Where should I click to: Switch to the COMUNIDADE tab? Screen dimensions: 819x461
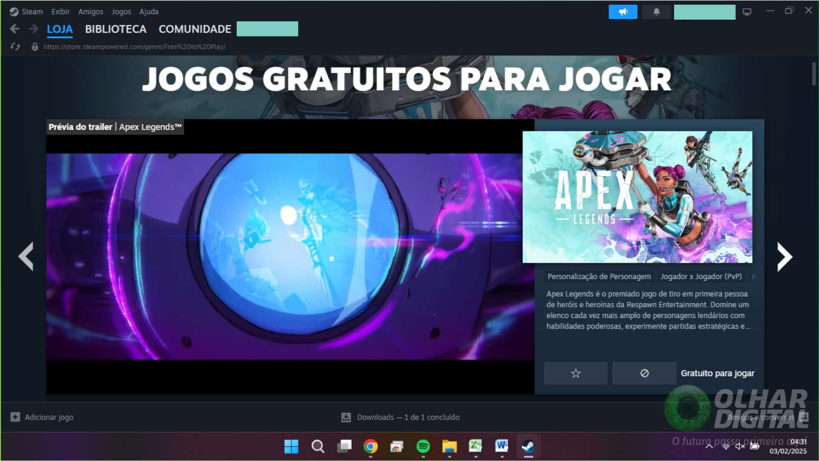tap(195, 29)
